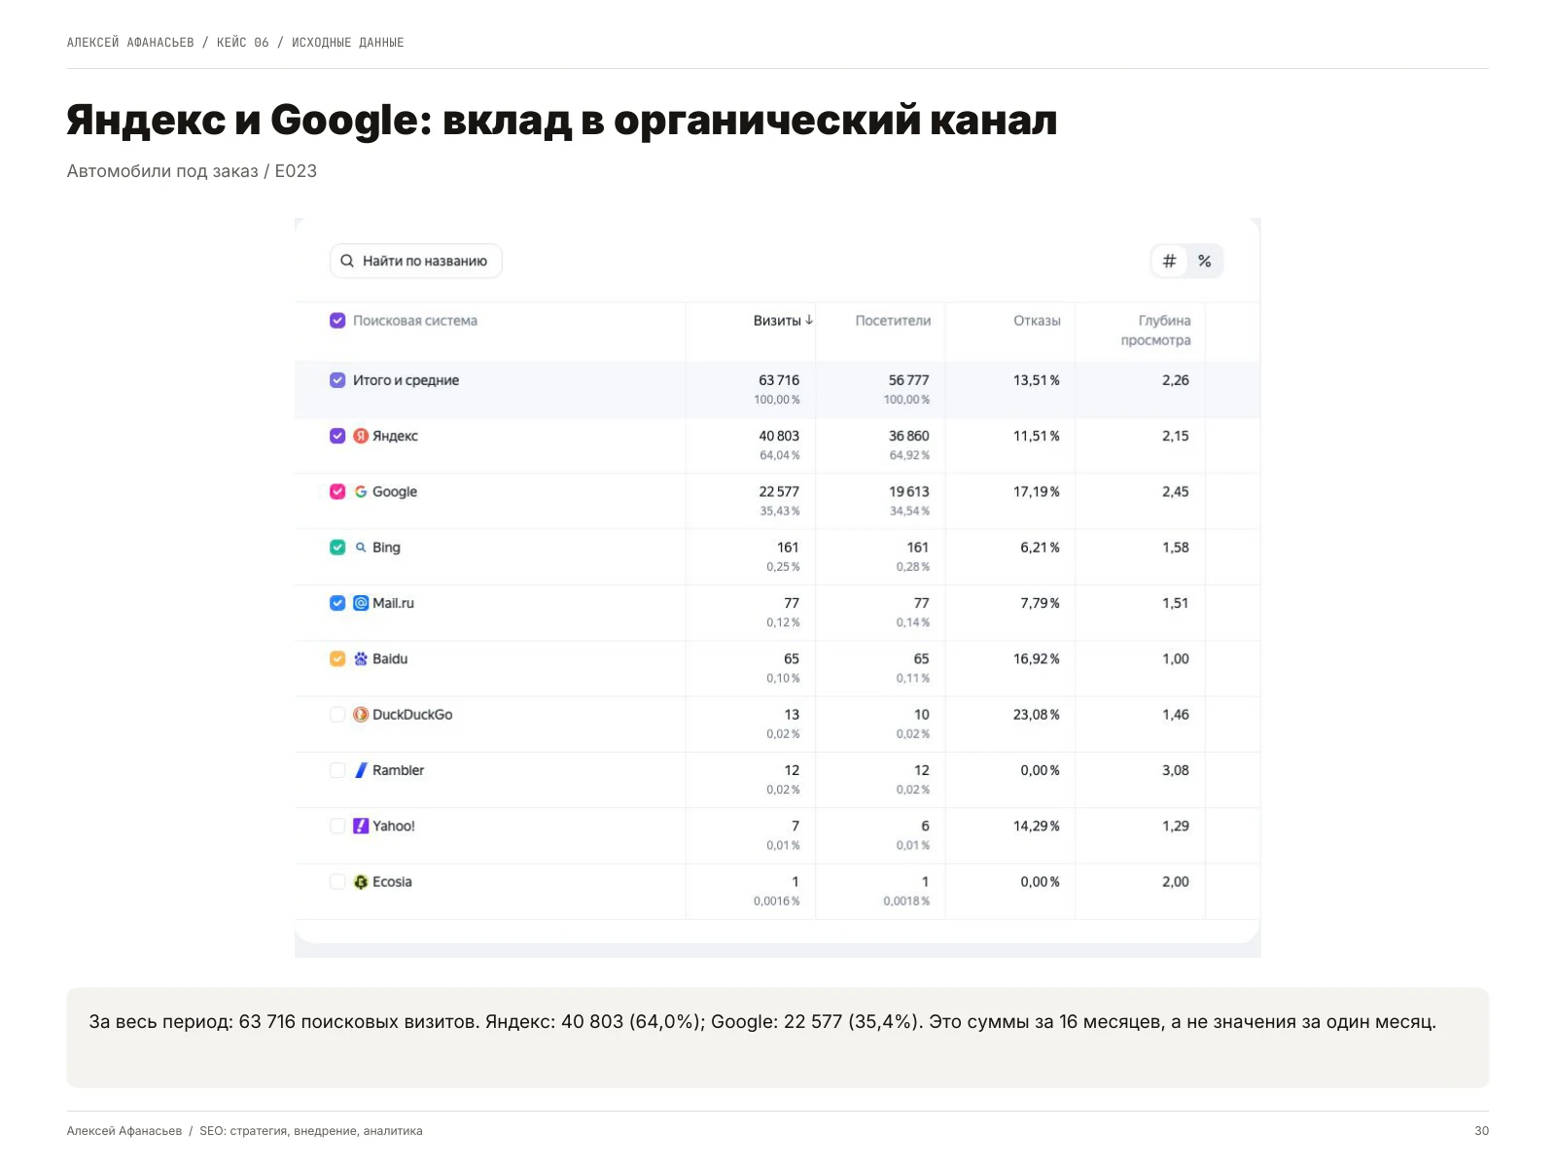Sort by the Отказы column header
The height and width of the screenshot is (1167, 1556).
pos(1037,321)
